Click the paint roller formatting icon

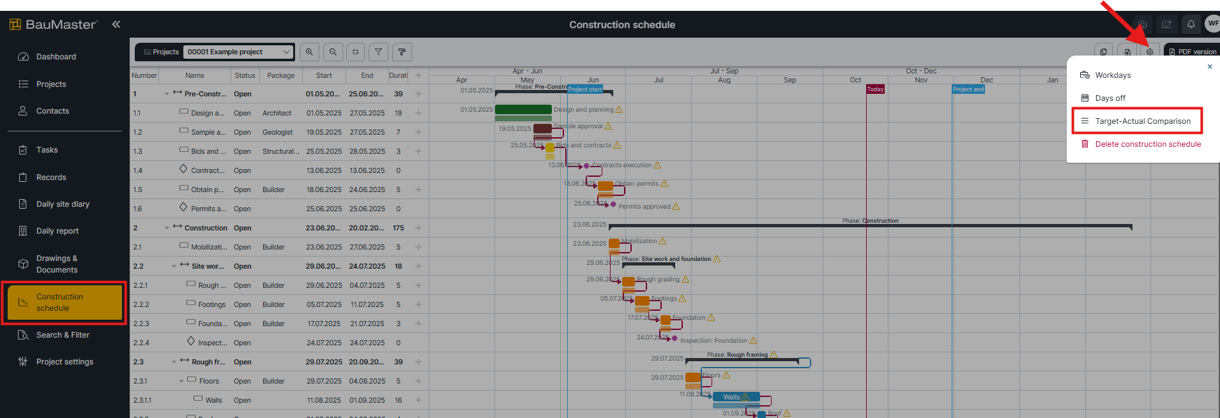[402, 52]
